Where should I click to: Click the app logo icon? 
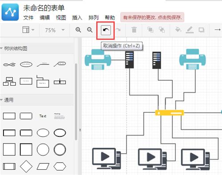[10, 12]
